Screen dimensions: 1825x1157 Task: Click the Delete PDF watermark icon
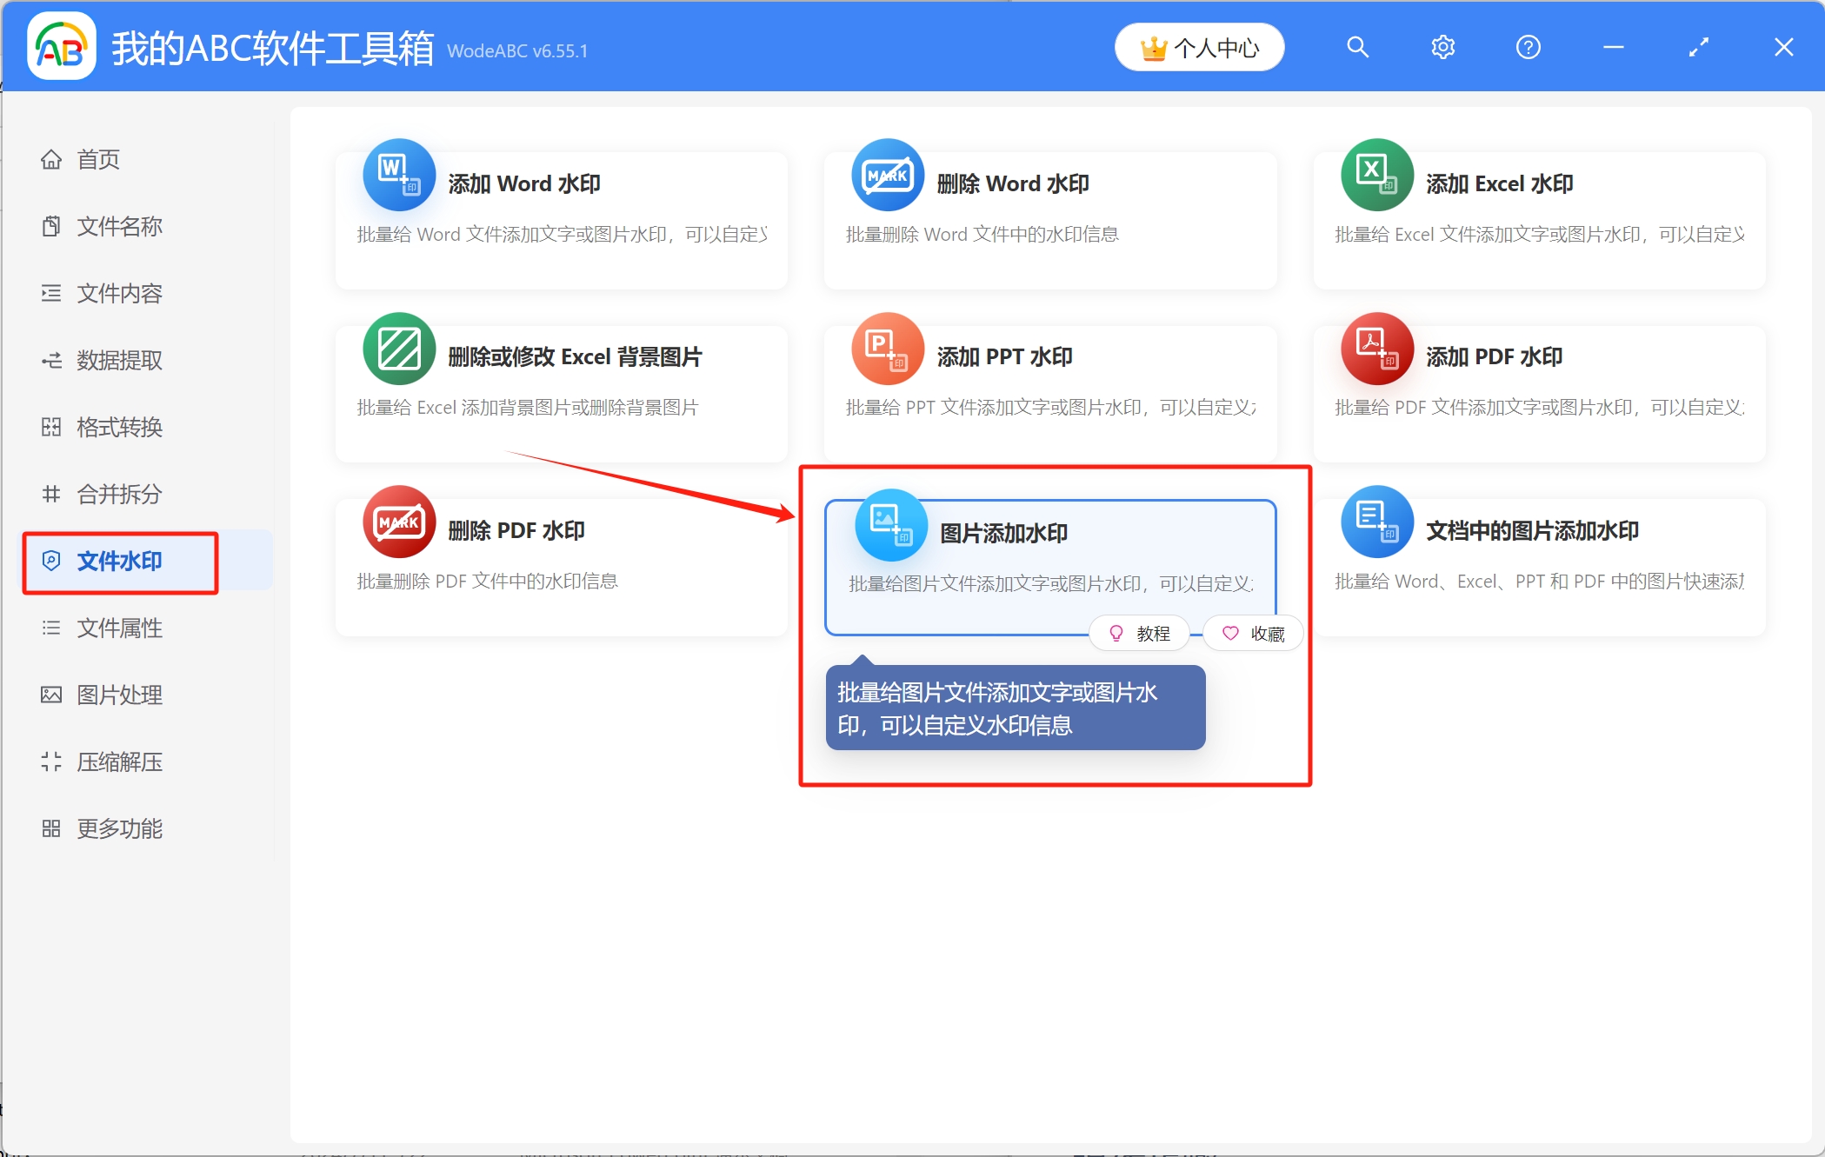[x=399, y=522]
